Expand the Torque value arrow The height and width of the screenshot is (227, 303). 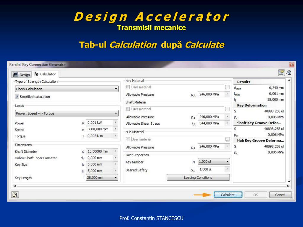click(115, 136)
